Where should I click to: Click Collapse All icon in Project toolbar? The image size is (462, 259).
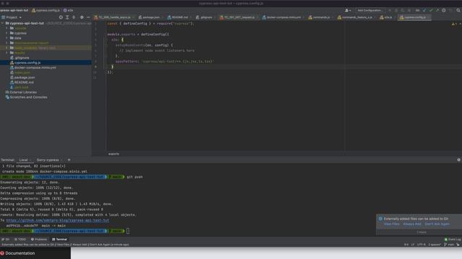click(x=74, y=17)
